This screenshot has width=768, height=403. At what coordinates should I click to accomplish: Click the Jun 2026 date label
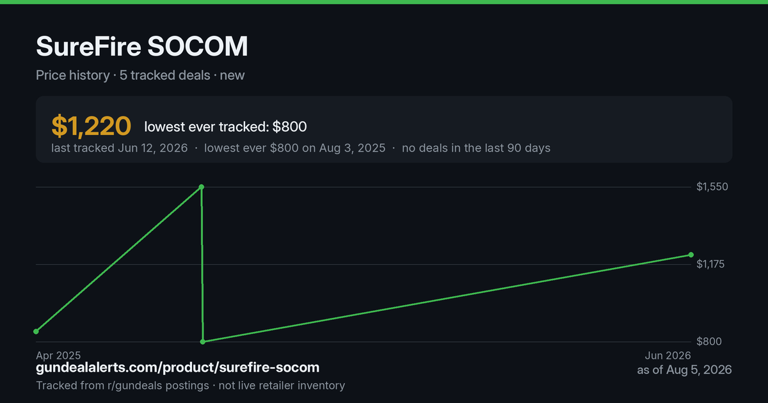pos(668,355)
